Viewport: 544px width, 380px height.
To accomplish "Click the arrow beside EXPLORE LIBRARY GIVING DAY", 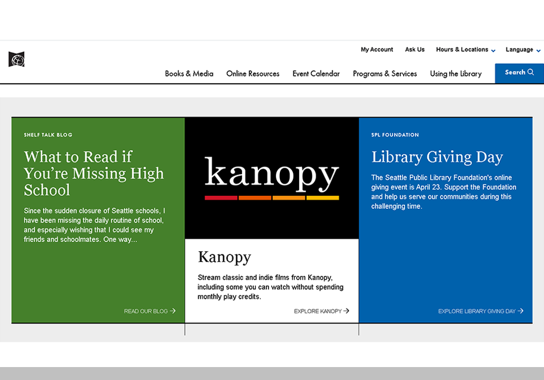I will click(x=521, y=311).
